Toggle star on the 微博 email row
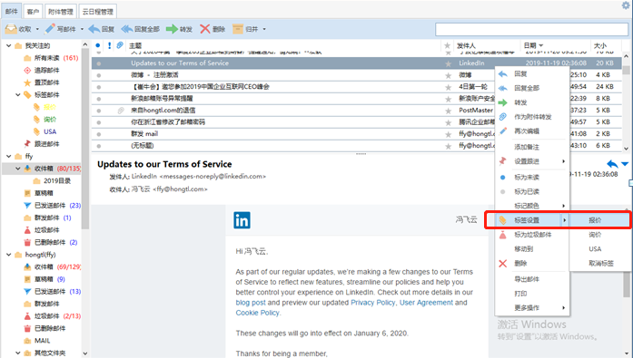633x358 pixels. click(448, 75)
